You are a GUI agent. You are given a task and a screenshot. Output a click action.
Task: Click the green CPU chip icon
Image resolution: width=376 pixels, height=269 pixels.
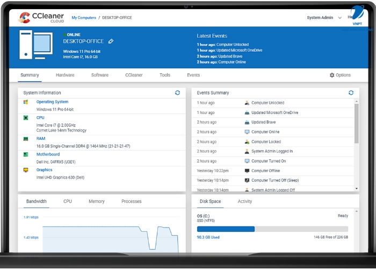pyautogui.click(x=26, y=117)
